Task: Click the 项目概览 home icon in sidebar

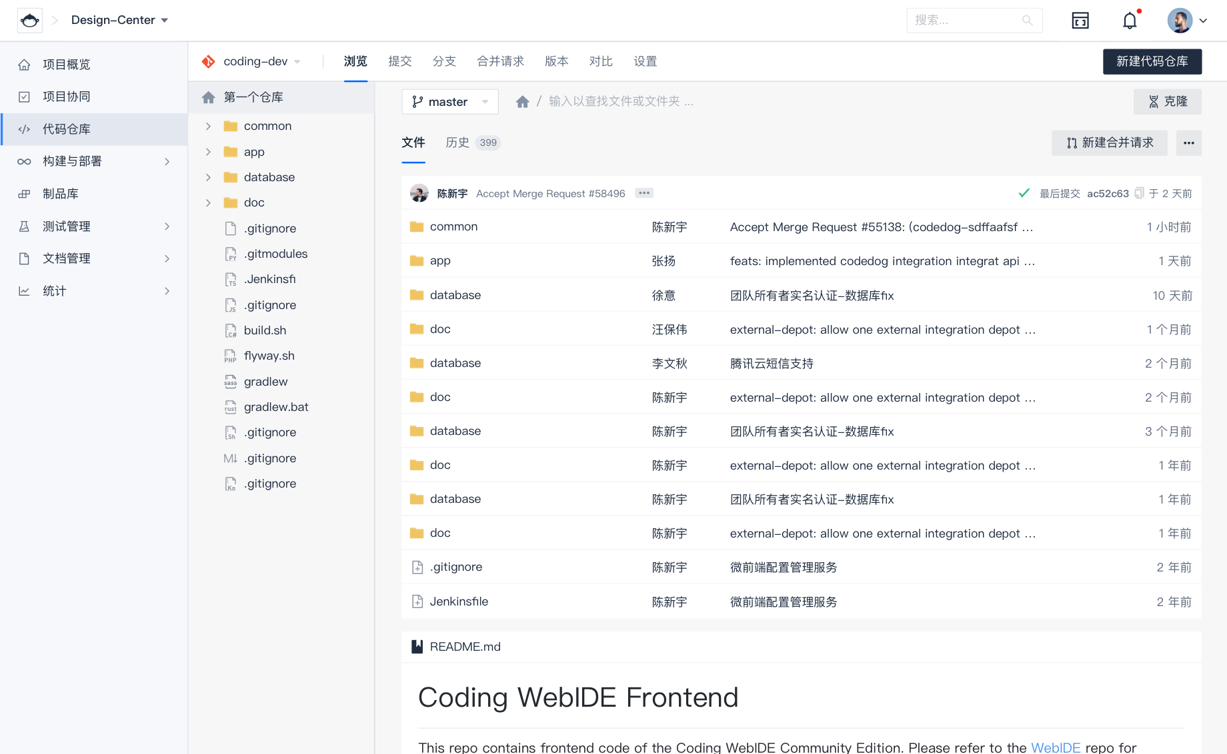Action: (x=24, y=64)
